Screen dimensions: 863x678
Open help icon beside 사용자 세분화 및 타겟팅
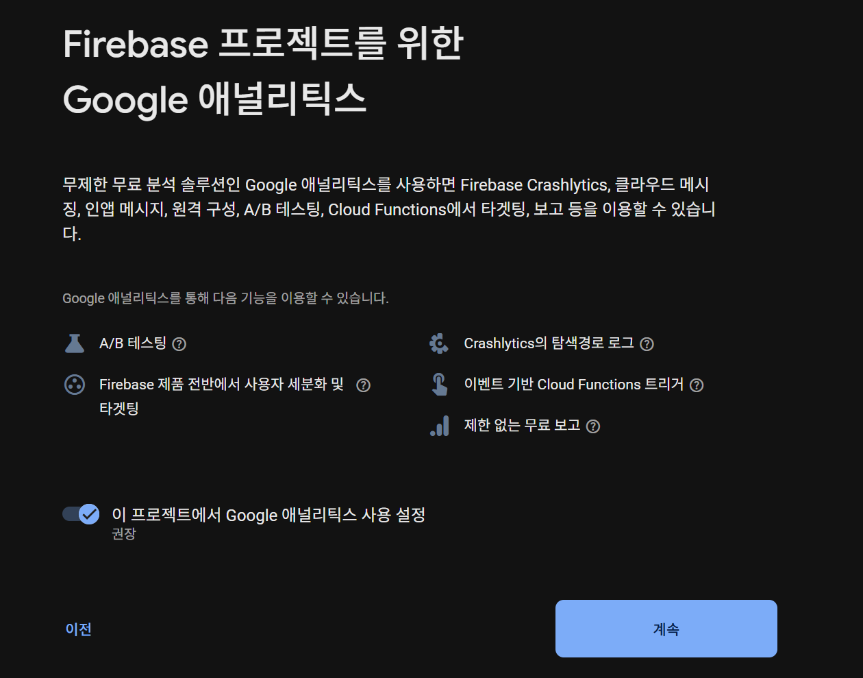(364, 385)
